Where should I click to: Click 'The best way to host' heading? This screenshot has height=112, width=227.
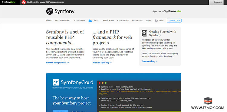click(71, 98)
